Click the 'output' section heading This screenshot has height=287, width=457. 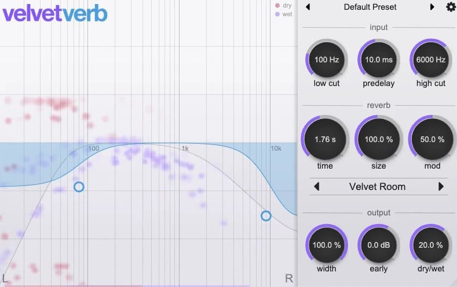tap(379, 213)
